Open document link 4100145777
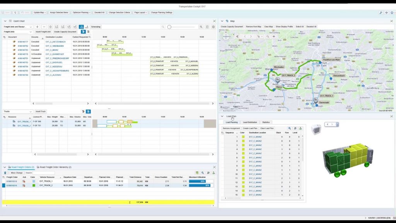Image resolution: width=396 pixels, height=223 pixels. pos(23,41)
